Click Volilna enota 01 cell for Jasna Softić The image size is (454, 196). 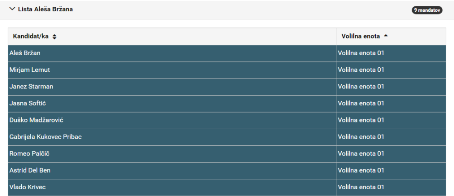(x=391, y=103)
